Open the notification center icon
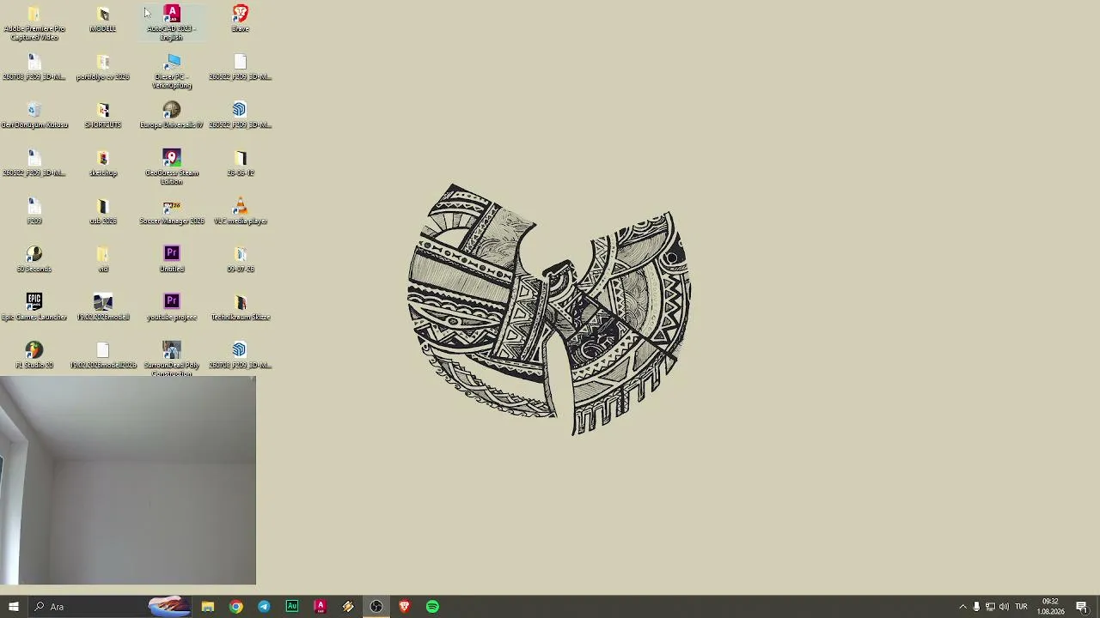Screen dimensions: 1100x618 1082,607
